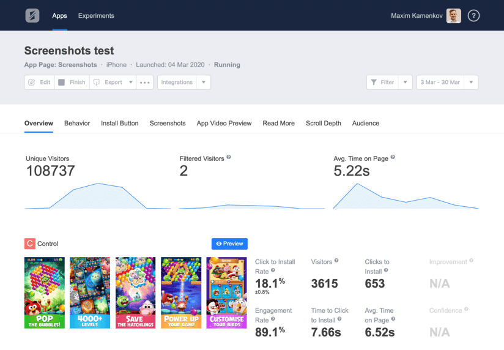Click the 18.1% click to install rate value
This screenshot has height=350, width=504.
(x=270, y=283)
